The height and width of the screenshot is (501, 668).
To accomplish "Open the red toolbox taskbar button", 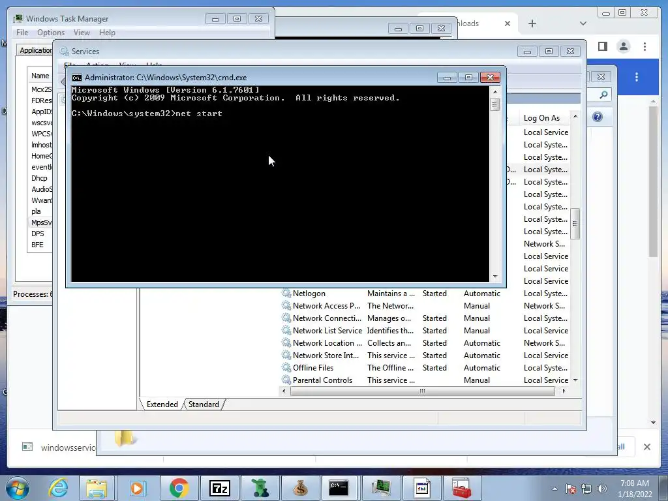I will pyautogui.click(x=462, y=488).
